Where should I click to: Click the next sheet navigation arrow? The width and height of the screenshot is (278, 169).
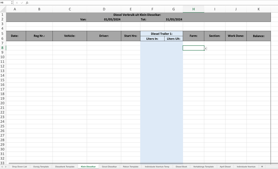coord(6,166)
